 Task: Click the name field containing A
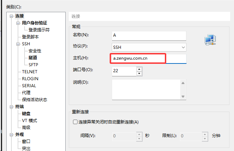click(149, 36)
